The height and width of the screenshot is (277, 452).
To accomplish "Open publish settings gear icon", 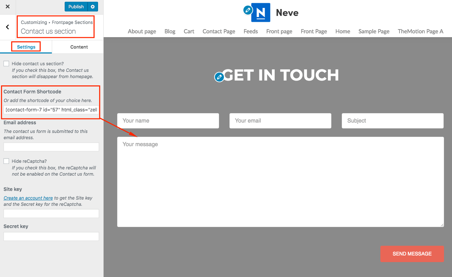I will click(x=92, y=7).
